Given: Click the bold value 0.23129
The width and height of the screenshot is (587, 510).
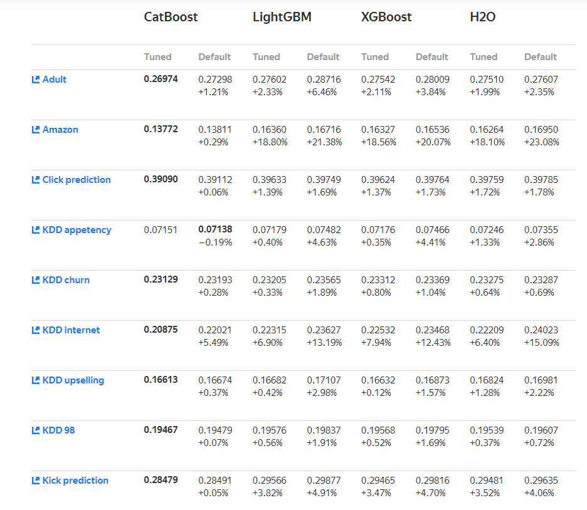Looking at the screenshot, I should click(161, 279).
